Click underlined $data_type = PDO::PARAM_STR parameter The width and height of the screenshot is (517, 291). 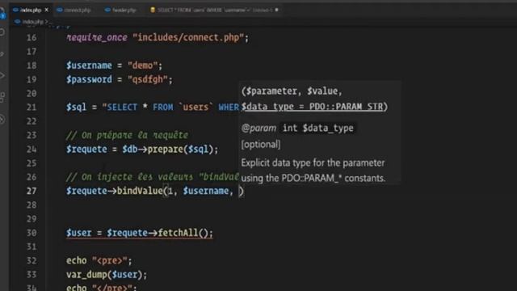coord(313,107)
